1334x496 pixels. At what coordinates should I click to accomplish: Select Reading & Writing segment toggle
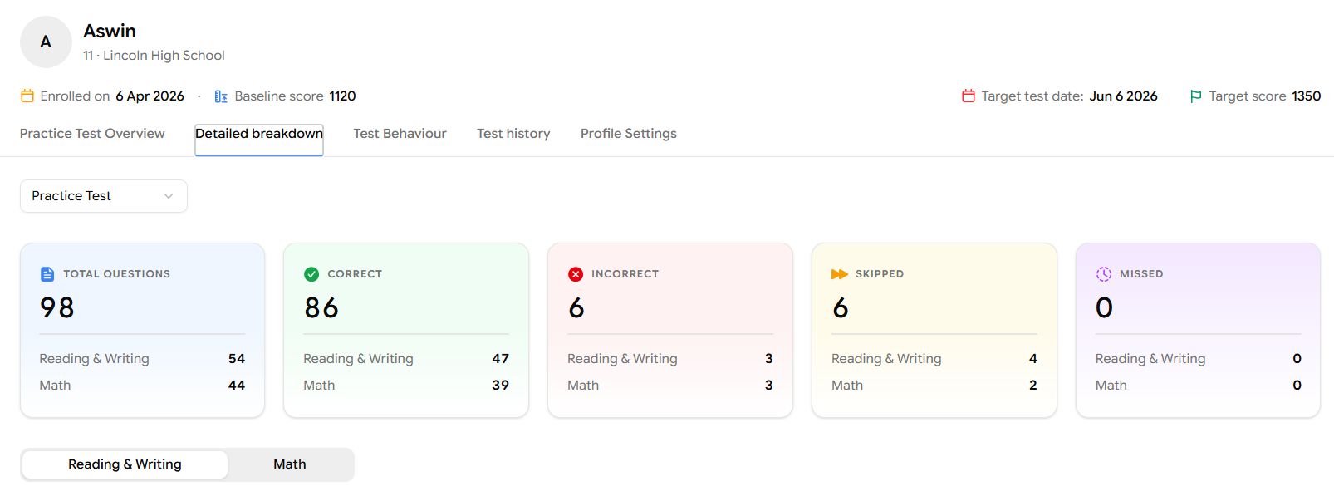(x=125, y=464)
